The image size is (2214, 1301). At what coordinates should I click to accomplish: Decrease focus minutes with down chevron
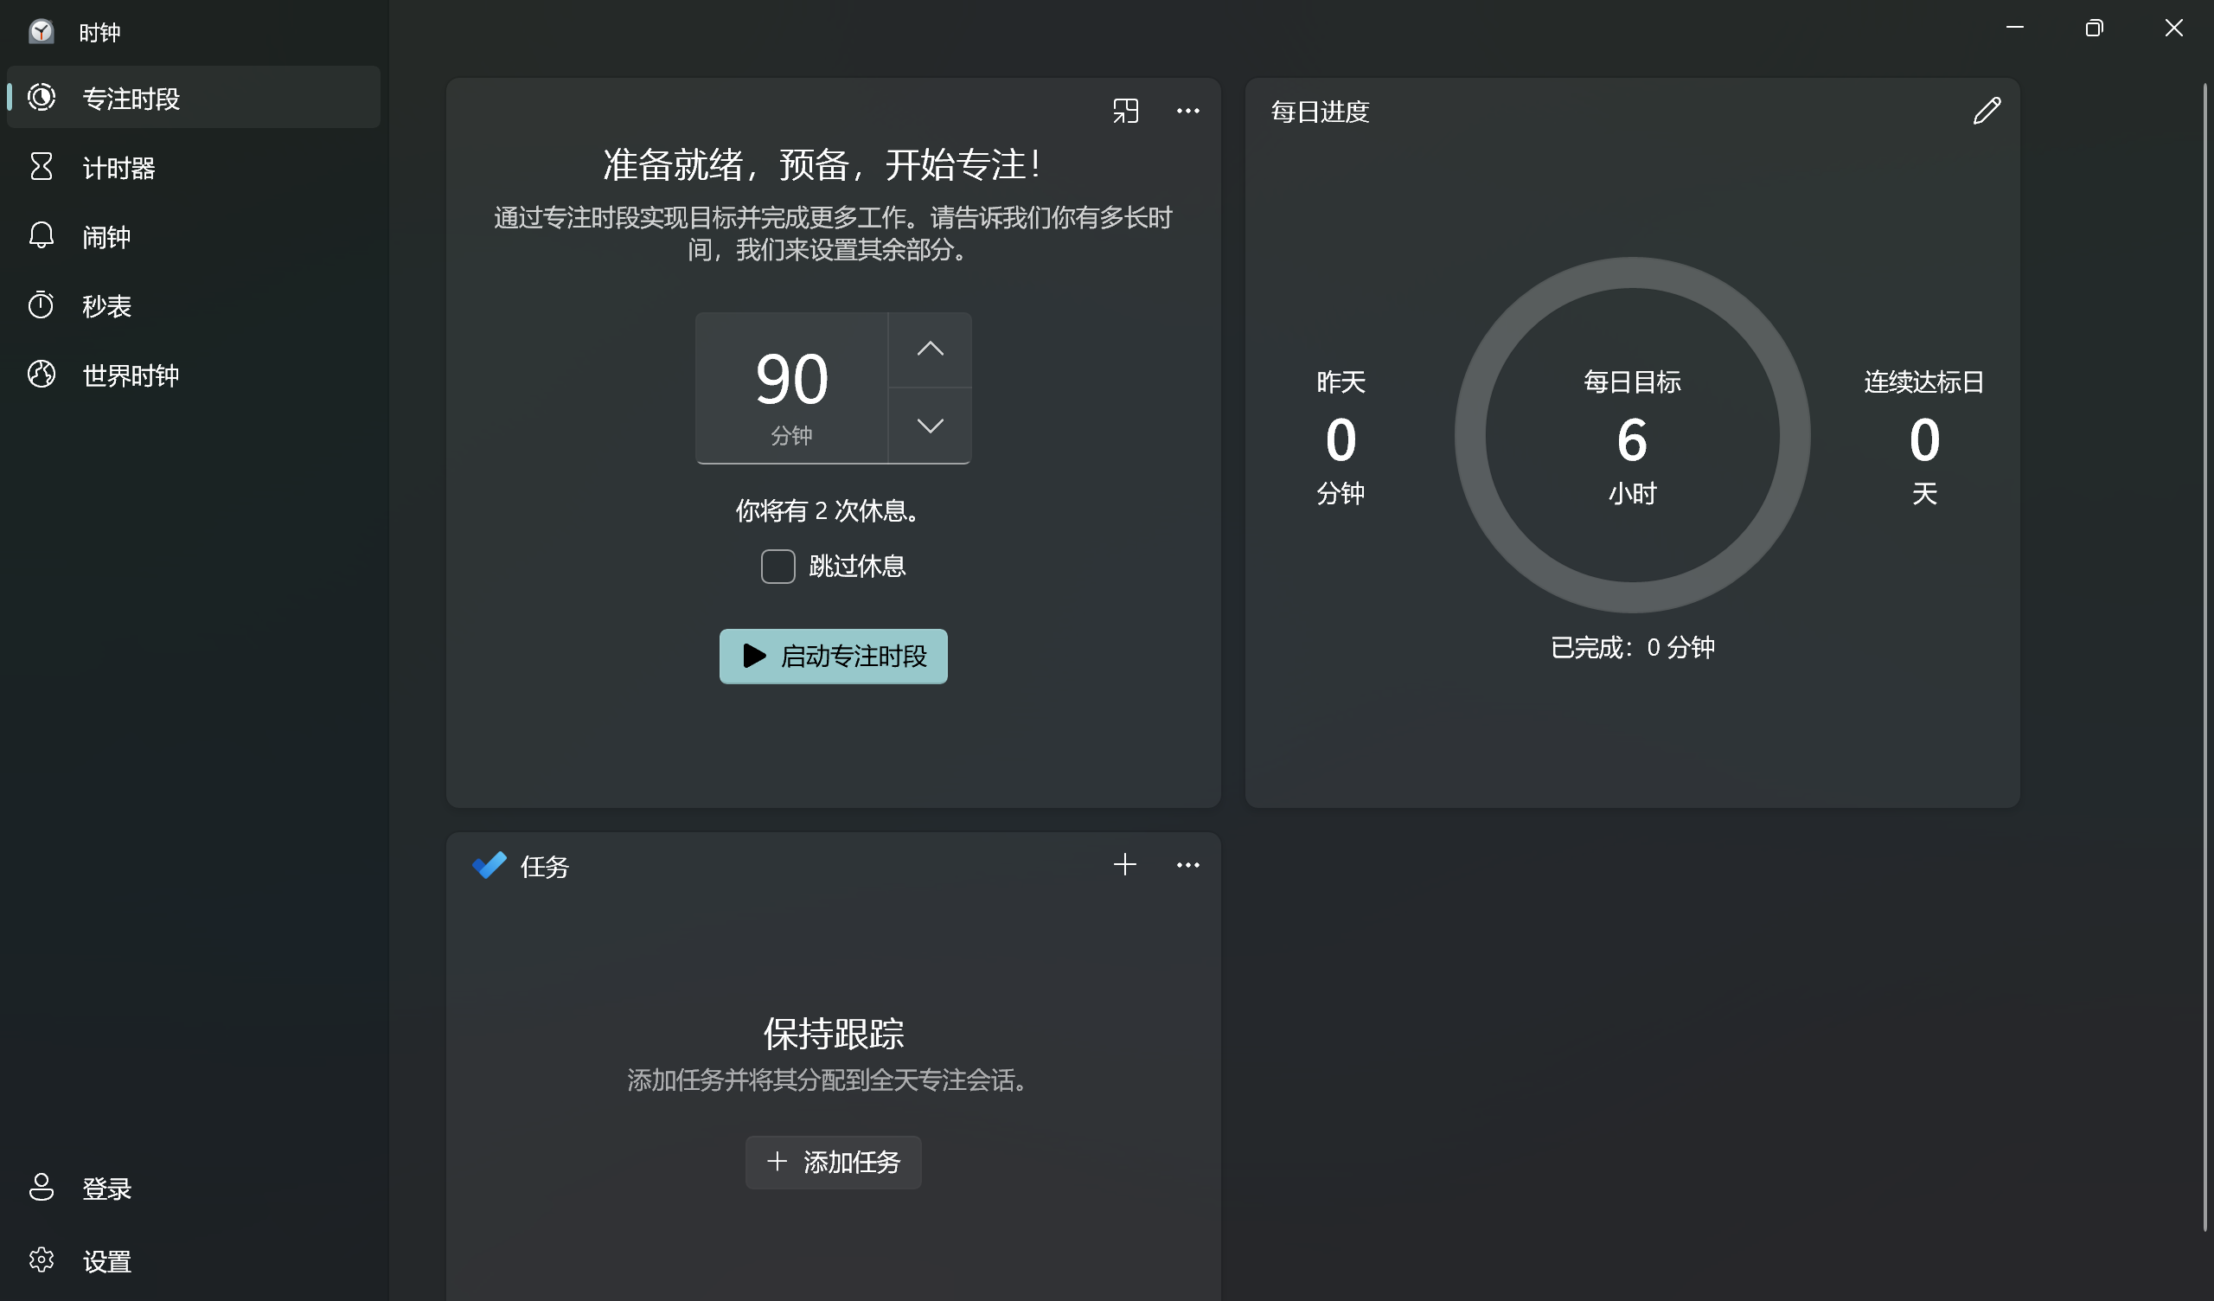coord(930,426)
